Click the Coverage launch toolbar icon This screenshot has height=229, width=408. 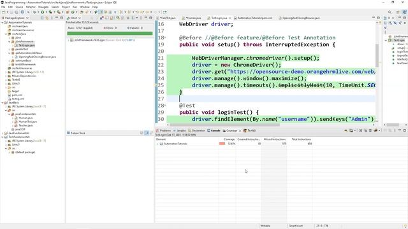click(50, 12)
